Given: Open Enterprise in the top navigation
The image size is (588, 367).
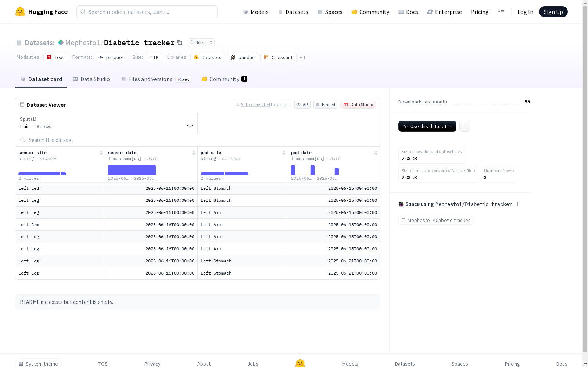Looking at the screenshot, I should (445, 12).
